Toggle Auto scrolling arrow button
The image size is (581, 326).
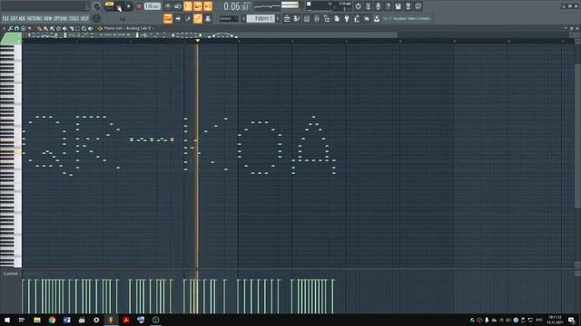point(178,18)
